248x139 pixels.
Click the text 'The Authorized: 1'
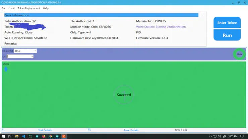click(82, 21)
